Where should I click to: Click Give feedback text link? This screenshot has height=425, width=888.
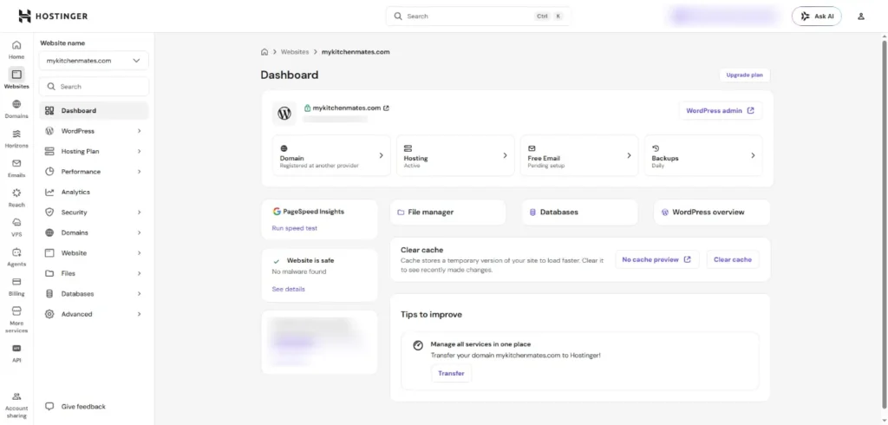point(83,406)
